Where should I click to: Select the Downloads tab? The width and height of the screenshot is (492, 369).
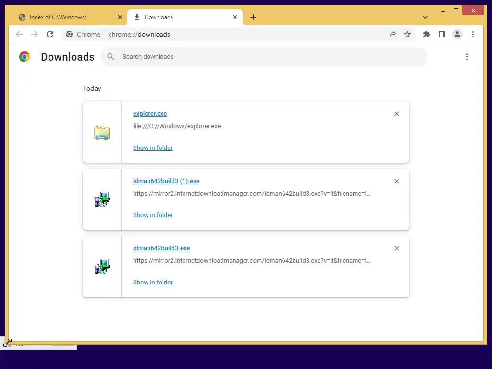[x=185, y=17]
